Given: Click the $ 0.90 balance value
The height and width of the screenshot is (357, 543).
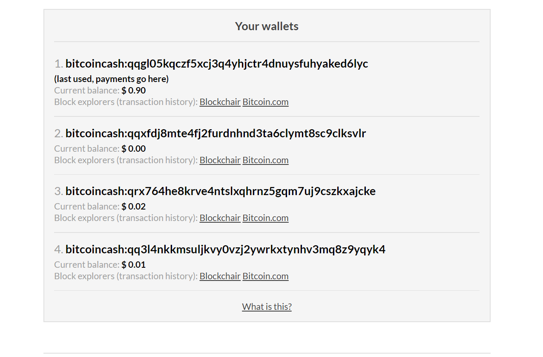Looking at the screenshot, I should (x=134, y=91).
